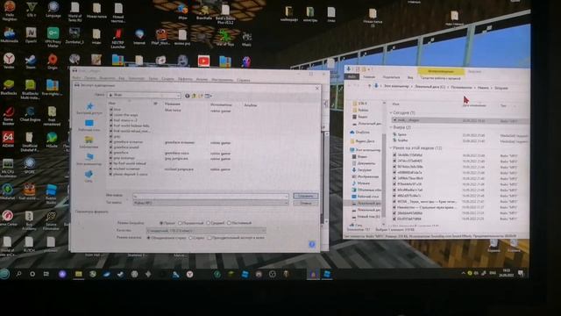Viewport: 561px width, 316px height.
Task: Open Network location in export dialog sidebar
Action: (89, 176)
